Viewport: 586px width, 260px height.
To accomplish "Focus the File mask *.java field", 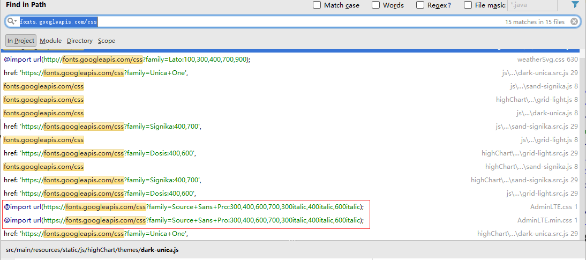I will coord(532,5).
